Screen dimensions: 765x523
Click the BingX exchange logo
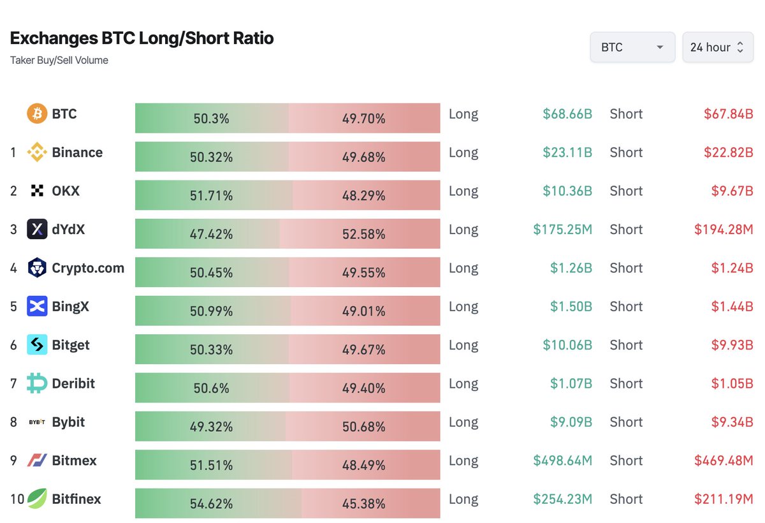tap(37, 306)
